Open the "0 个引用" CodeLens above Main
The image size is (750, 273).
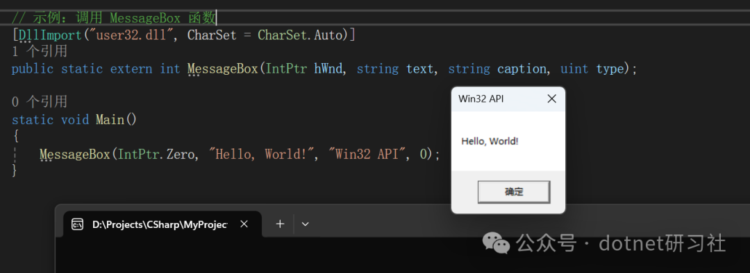(x=39, y=102)
